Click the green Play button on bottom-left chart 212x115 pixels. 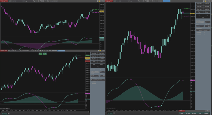point(40,54)
